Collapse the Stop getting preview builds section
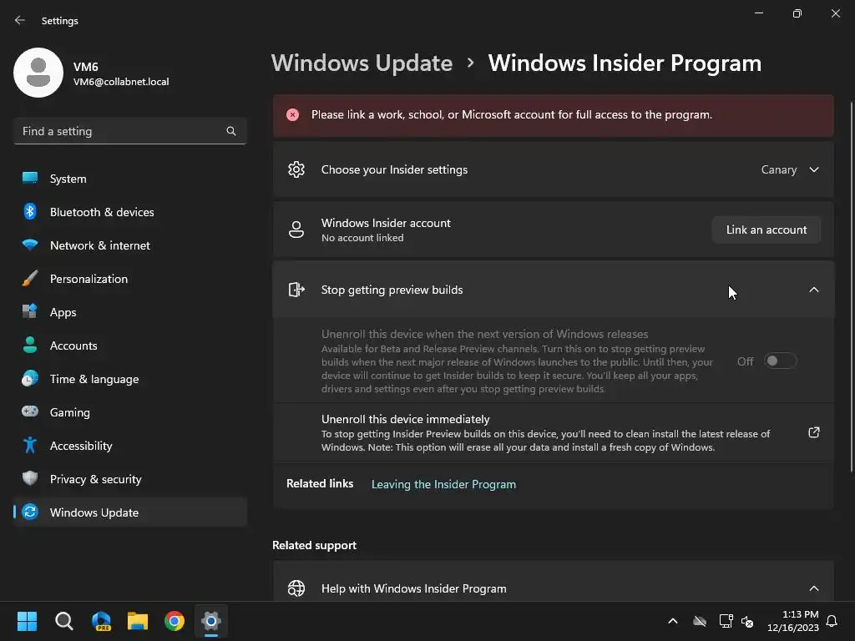The height and width of the screenshot is (641, 855). point(813,290)
